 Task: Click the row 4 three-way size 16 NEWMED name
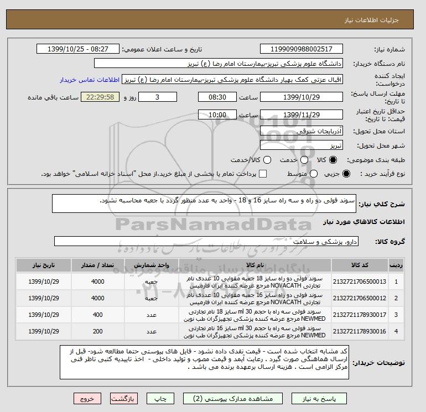(x=255, y=332)
